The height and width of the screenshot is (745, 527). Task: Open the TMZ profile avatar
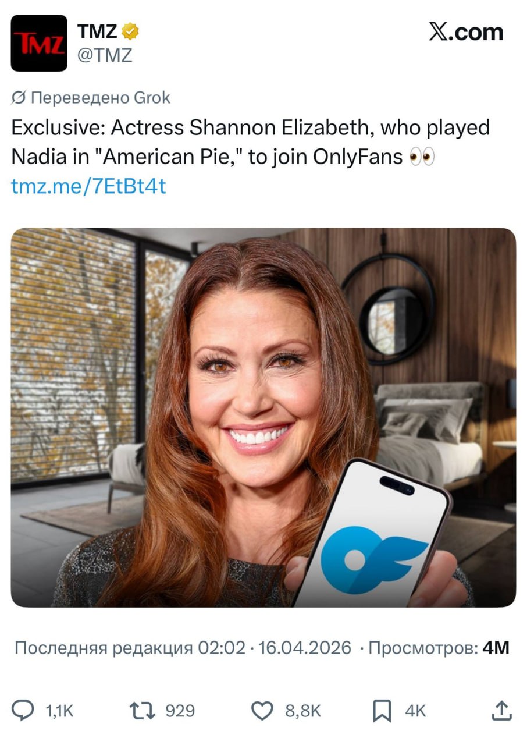(39, 43)
